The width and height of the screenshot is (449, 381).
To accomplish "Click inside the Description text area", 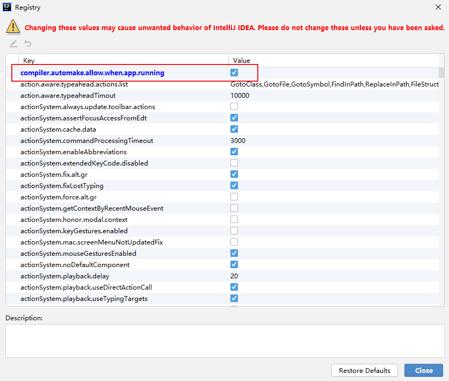I will pos(225,341).
